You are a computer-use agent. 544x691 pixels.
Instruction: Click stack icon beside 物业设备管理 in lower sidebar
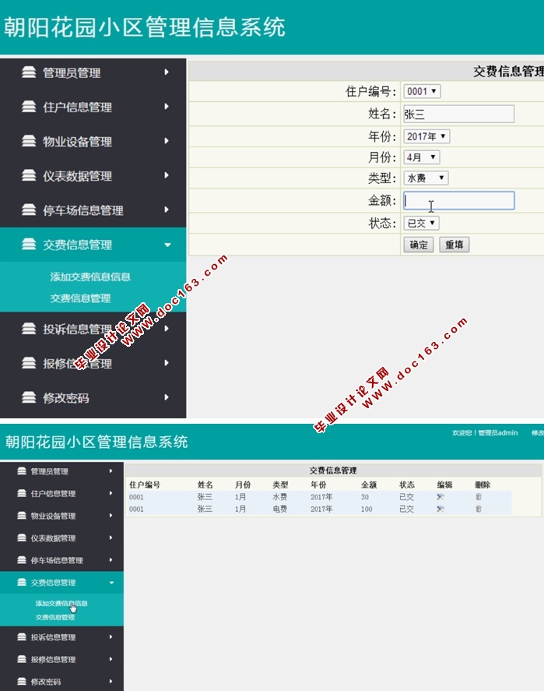point(22,515)
